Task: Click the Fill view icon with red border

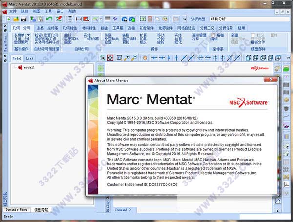Action: pos(110,58)
